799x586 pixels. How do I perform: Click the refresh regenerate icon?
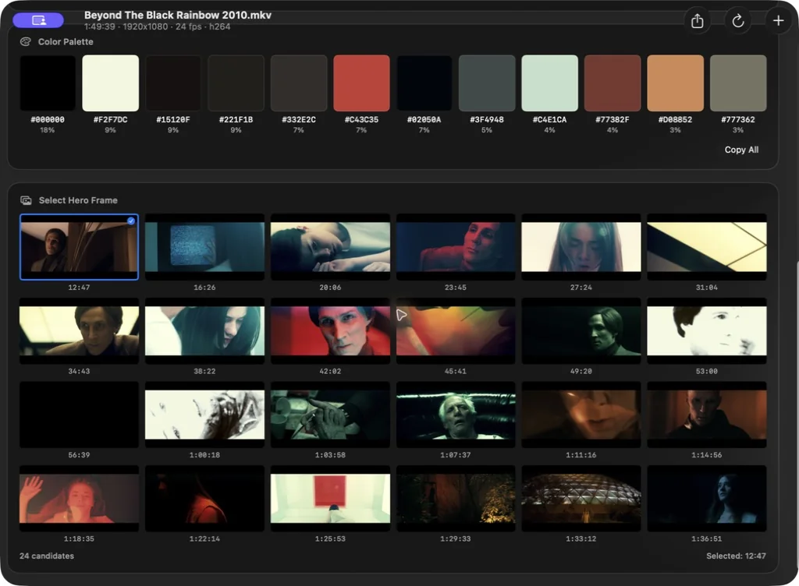(x=738, y=21)
